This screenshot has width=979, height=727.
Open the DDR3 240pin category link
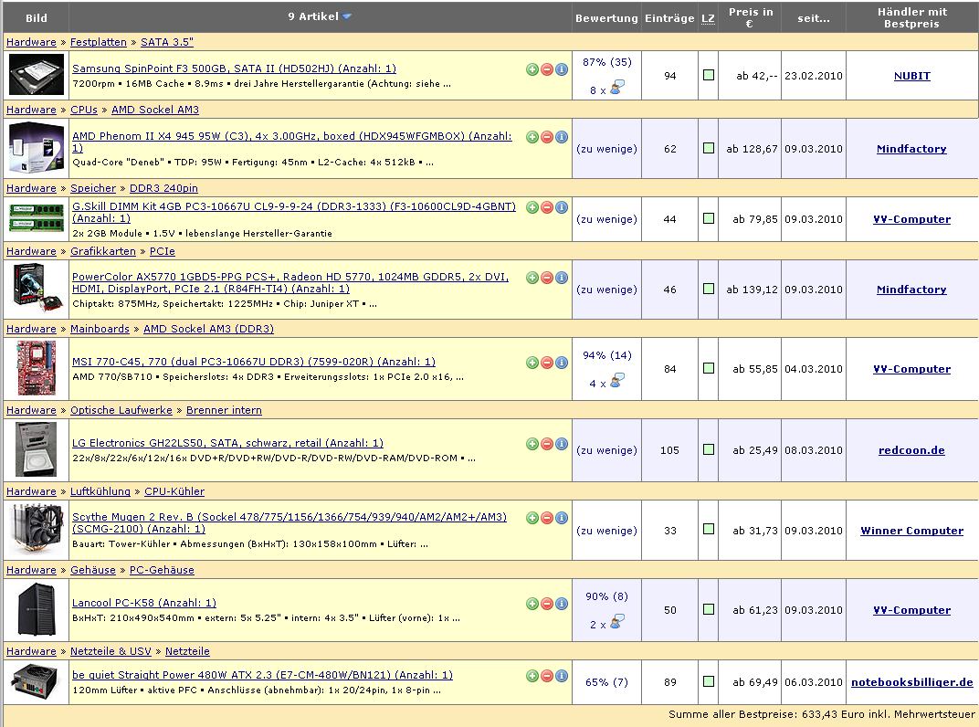163,188
